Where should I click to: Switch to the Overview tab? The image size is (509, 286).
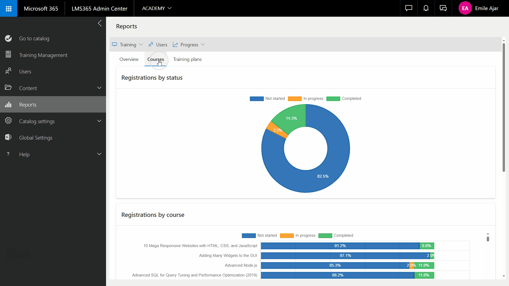point(129,59)
